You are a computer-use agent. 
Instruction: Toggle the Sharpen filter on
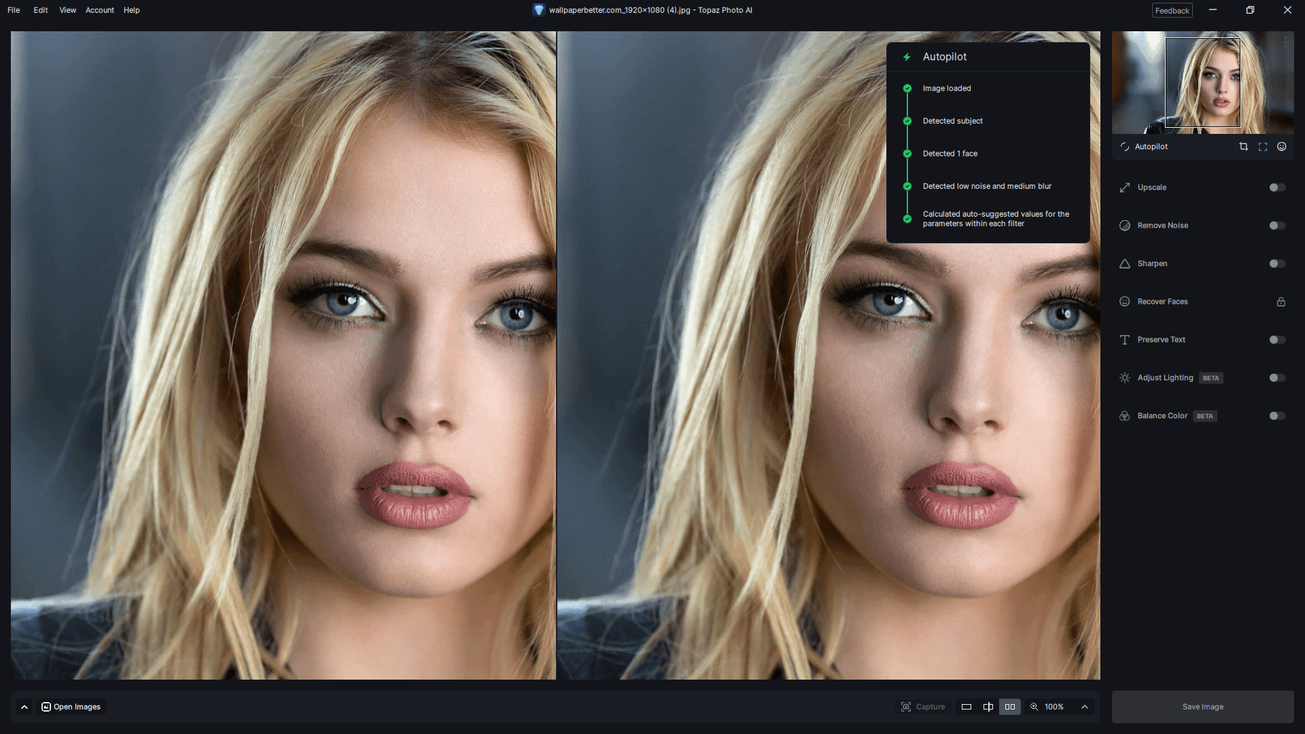click(x=1277, y=264)
